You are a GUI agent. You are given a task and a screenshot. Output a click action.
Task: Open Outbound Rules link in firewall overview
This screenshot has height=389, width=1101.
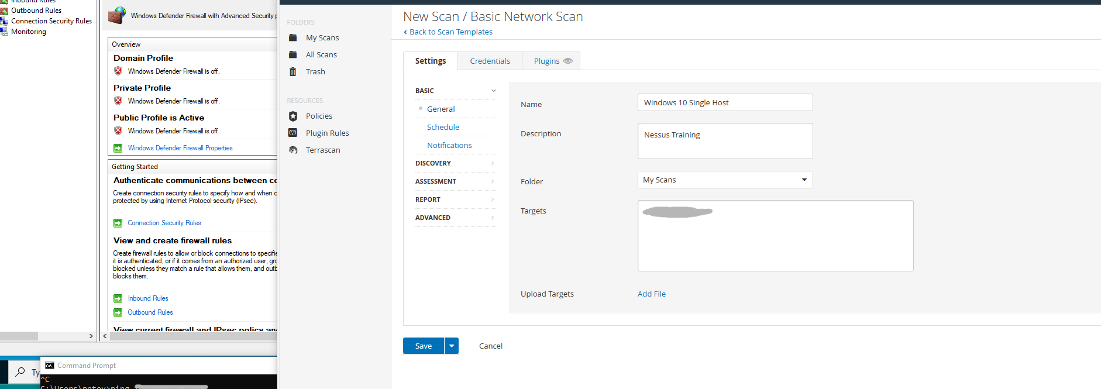[150, 312]
